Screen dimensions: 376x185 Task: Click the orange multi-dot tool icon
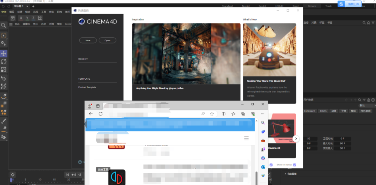[x=4, y=112]
